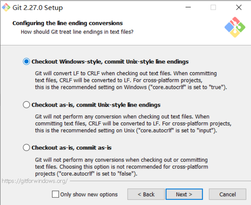Click the "Only show new options" label text
This screenshot has height=205, width=251.
89,194
